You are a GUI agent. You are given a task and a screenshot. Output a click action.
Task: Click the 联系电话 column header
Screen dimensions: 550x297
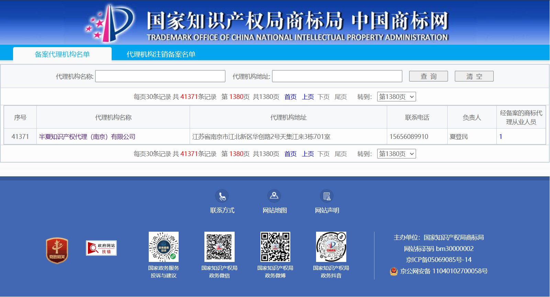point(417,118)
